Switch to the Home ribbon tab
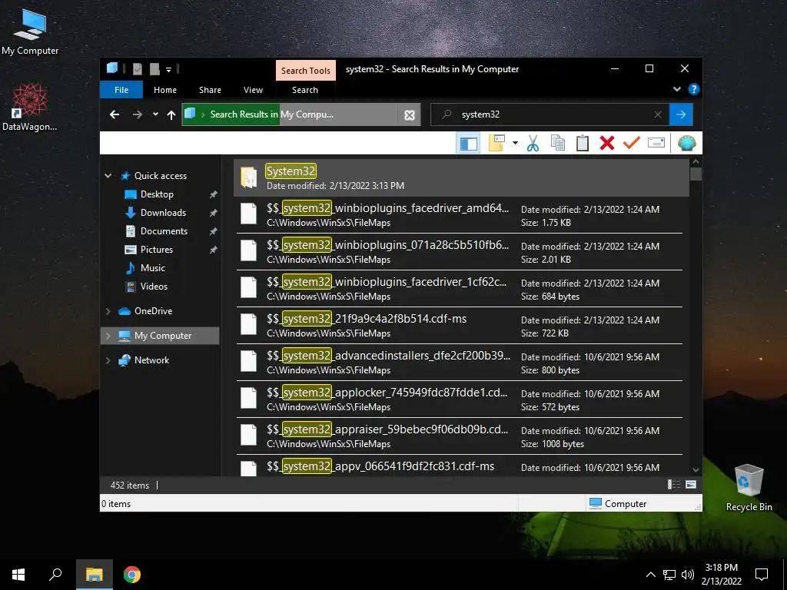787x590 pixels. 165,90
